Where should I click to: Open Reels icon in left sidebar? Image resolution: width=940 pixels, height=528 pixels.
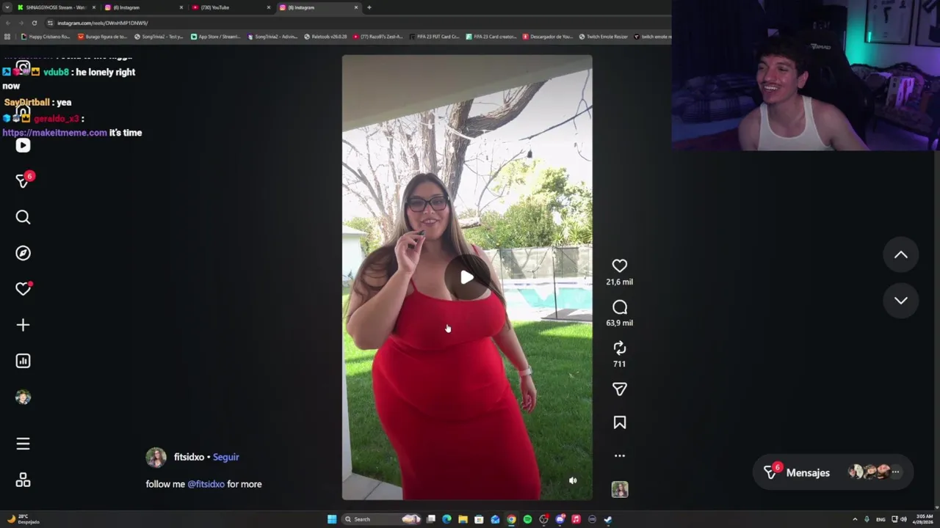point(23,145)
